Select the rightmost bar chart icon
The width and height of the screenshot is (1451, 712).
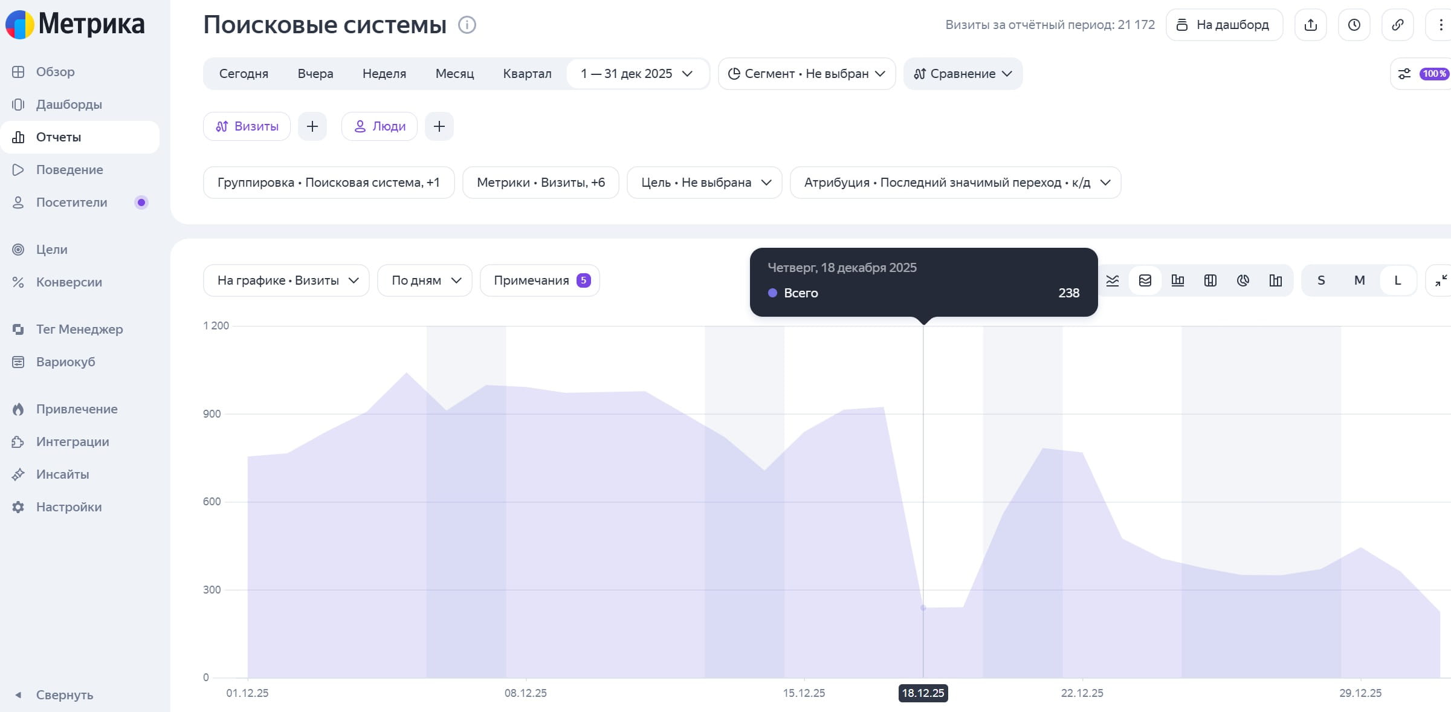click(1276, 280)
